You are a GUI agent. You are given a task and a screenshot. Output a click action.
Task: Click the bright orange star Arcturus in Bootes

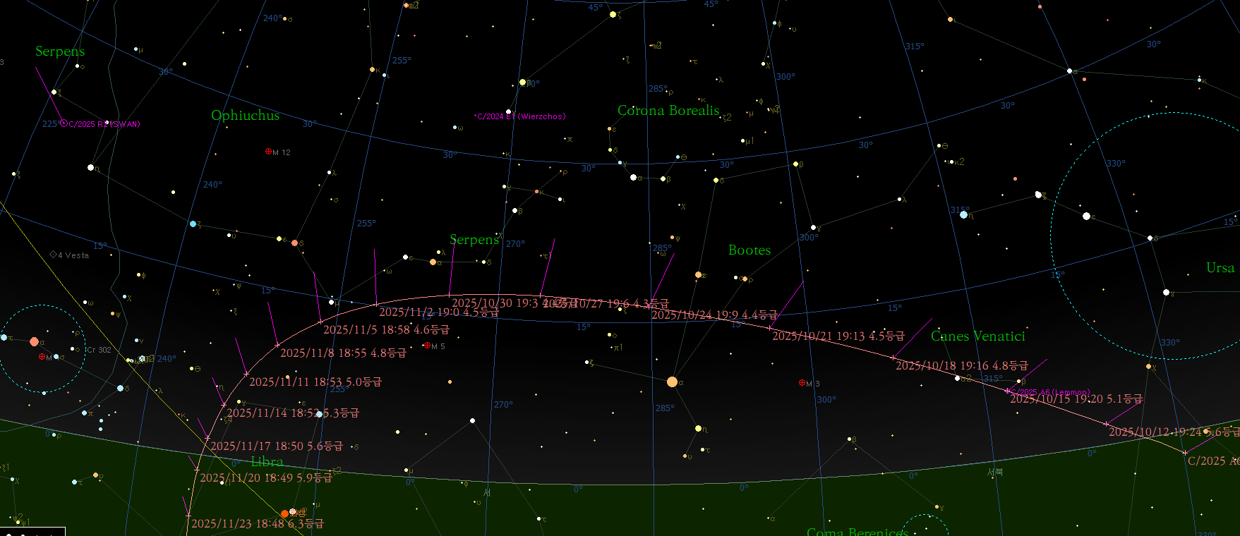[672, 382]
